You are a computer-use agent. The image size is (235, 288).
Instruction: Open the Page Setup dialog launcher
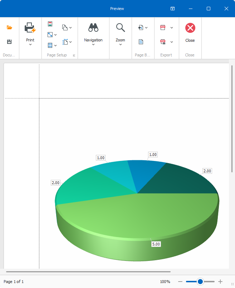(x=74, y=55)
